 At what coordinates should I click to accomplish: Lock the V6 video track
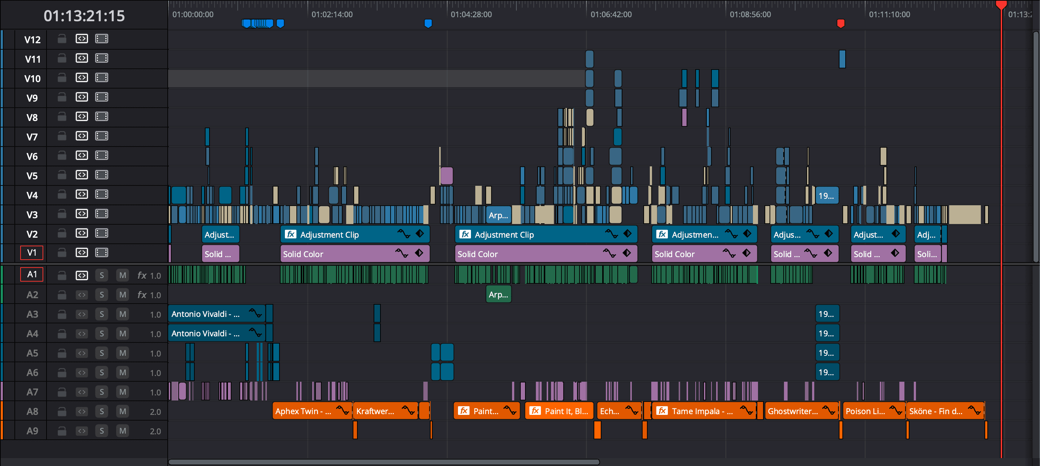tap(62, 155)
